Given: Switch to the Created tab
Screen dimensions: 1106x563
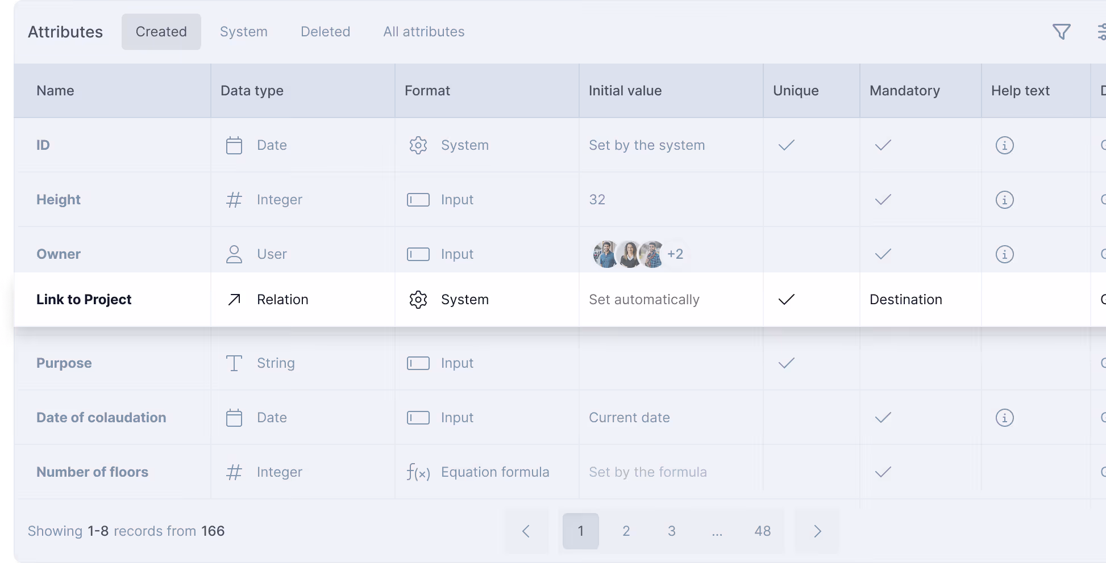Looking at the screenshot, I should 161,32.
